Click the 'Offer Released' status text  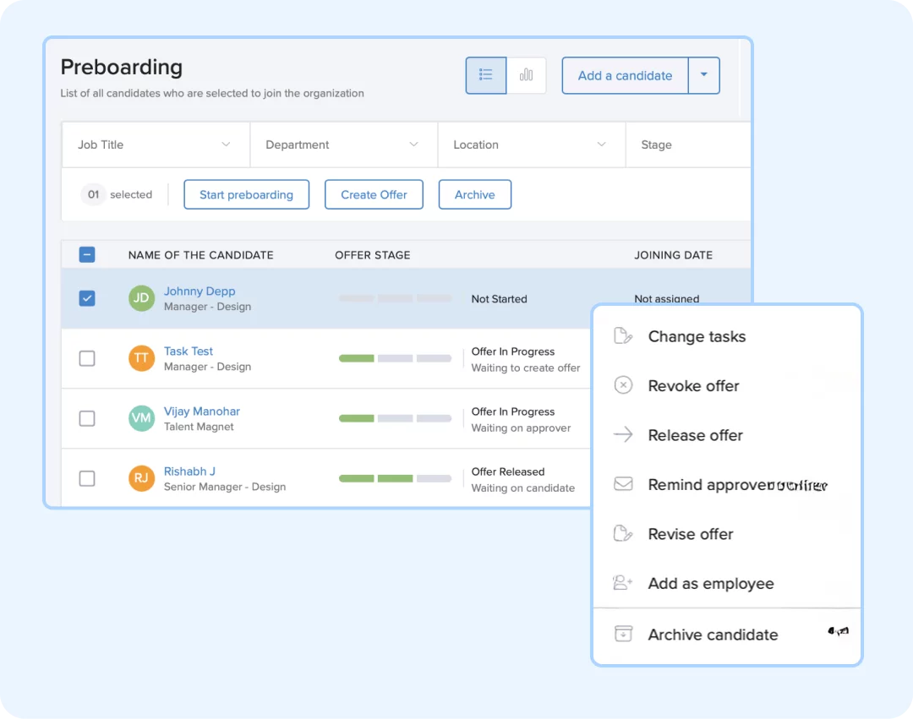[508, 471]
